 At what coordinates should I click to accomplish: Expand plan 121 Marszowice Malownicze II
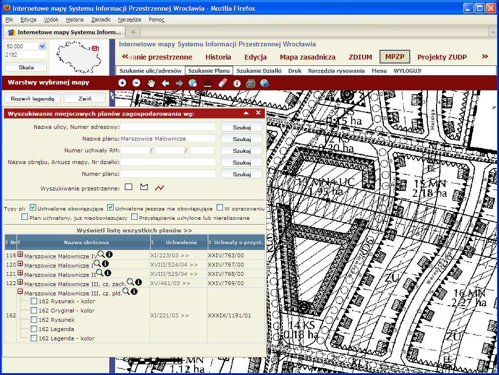(x=20, y=273)
